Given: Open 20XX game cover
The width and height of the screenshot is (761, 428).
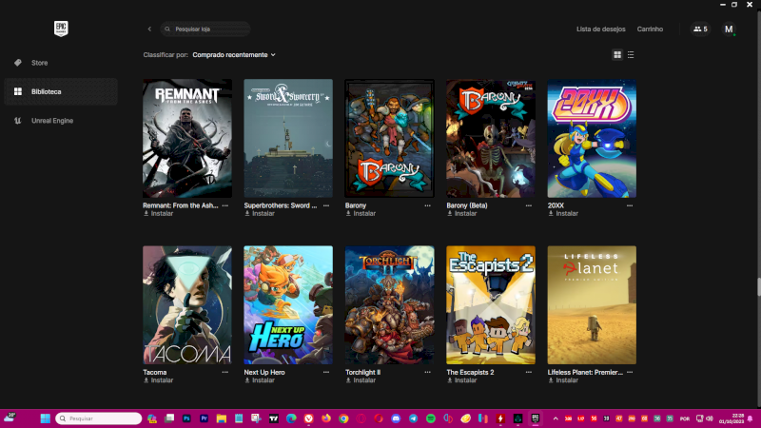Looking at the screenshot, I should pos(592,138).
